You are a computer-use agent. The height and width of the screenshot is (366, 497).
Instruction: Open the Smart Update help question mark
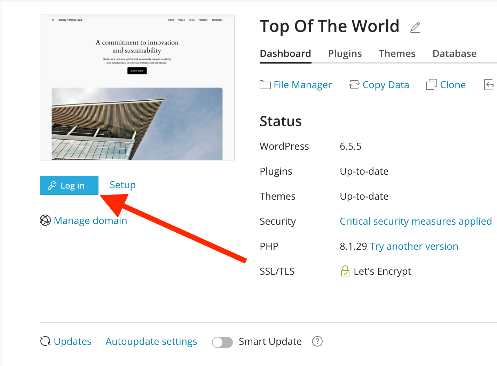tap(317, 341)
